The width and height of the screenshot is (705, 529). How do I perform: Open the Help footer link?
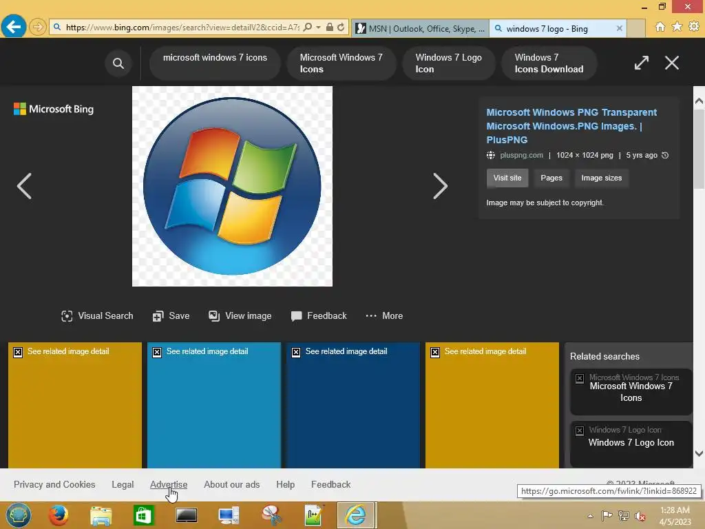point(286,484)
